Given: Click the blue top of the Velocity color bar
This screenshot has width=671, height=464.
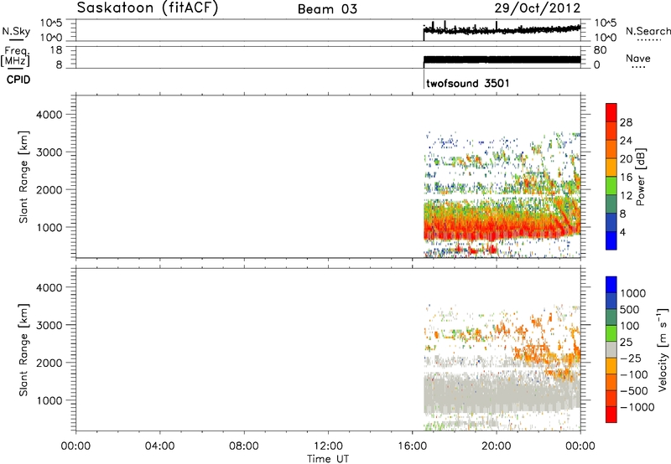Looking at the screenshot, I should (611, 285).
